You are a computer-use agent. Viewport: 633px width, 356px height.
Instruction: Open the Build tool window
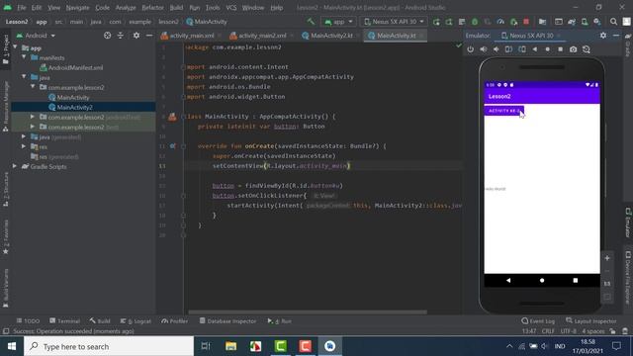(100, 320)
